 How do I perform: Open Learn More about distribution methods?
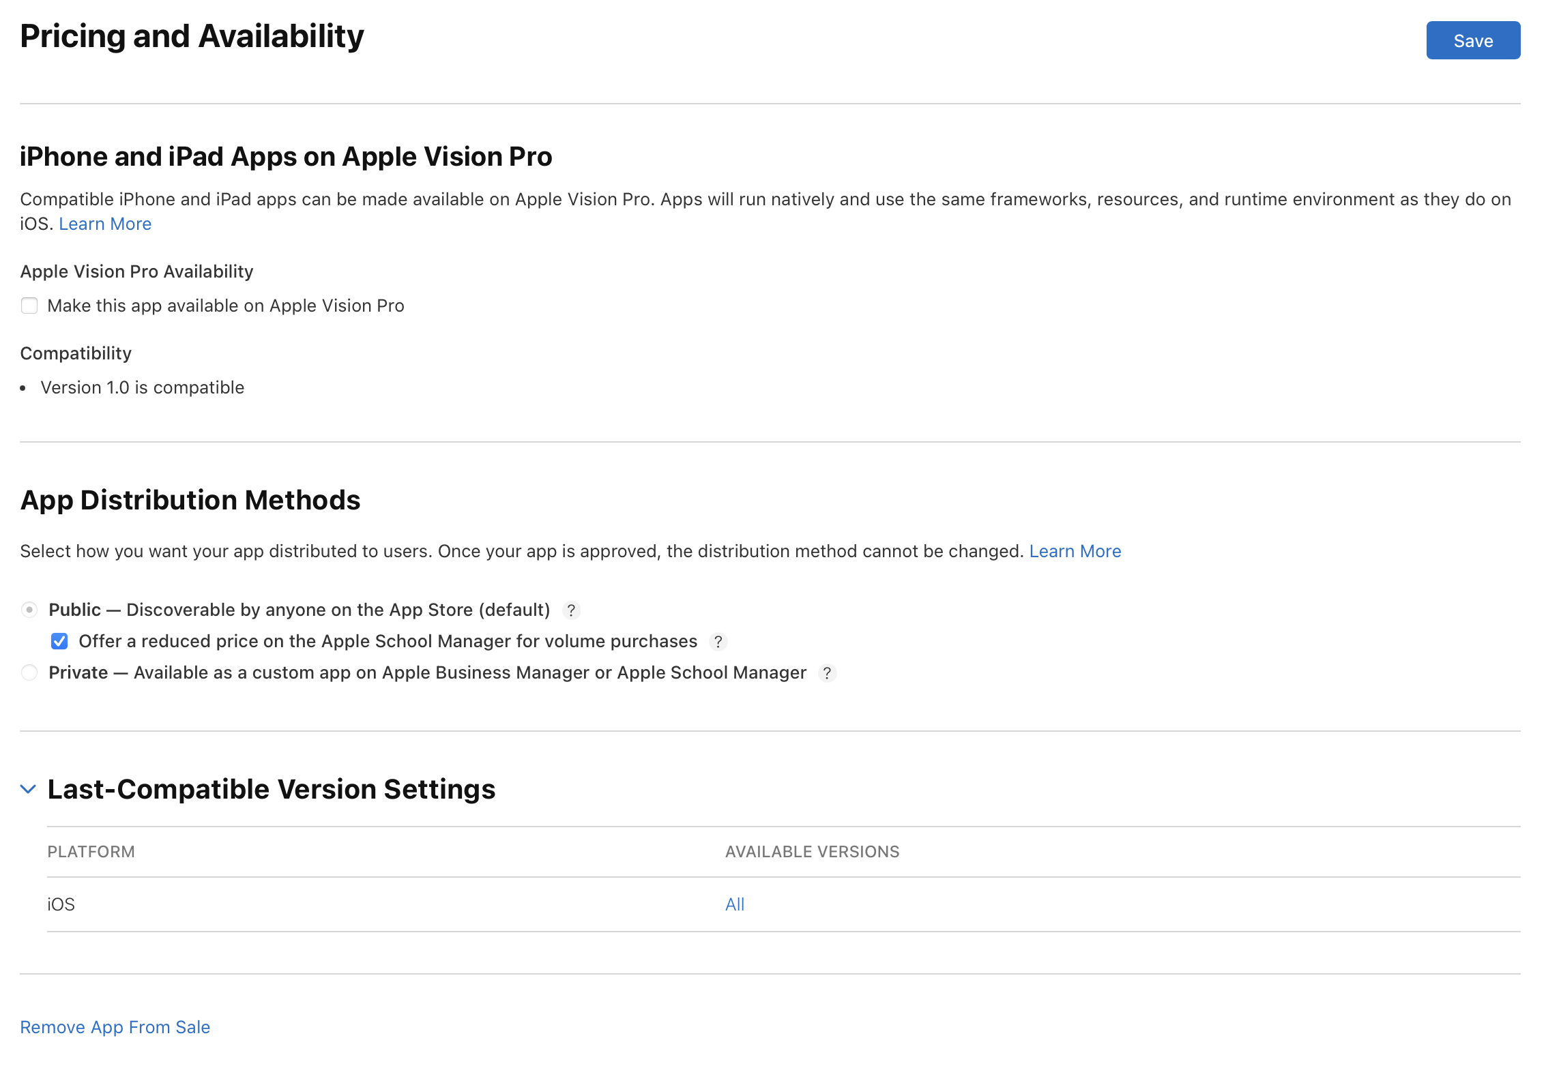[x=1075, y=551]
